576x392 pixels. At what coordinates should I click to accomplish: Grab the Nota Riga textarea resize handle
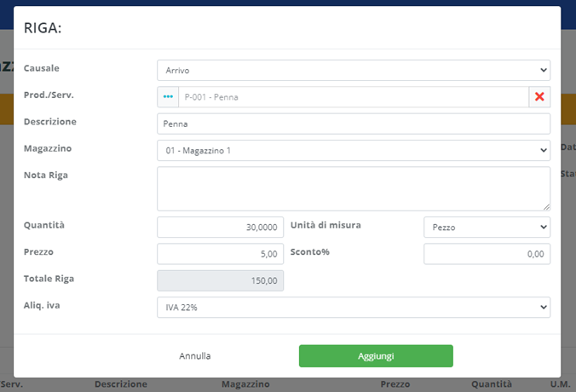(545, 205)
